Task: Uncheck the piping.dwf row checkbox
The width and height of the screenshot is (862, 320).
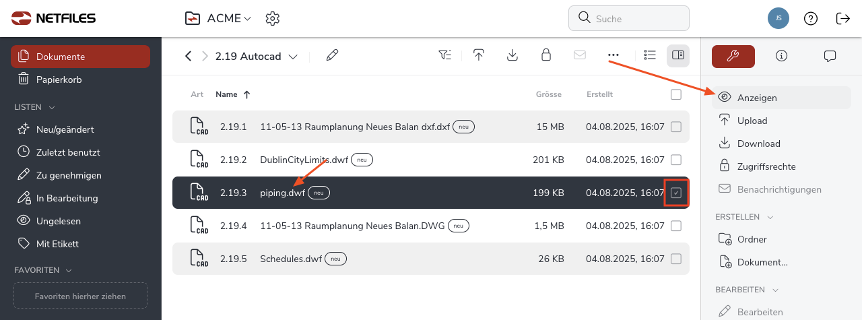Action: [x=676, y=193]
